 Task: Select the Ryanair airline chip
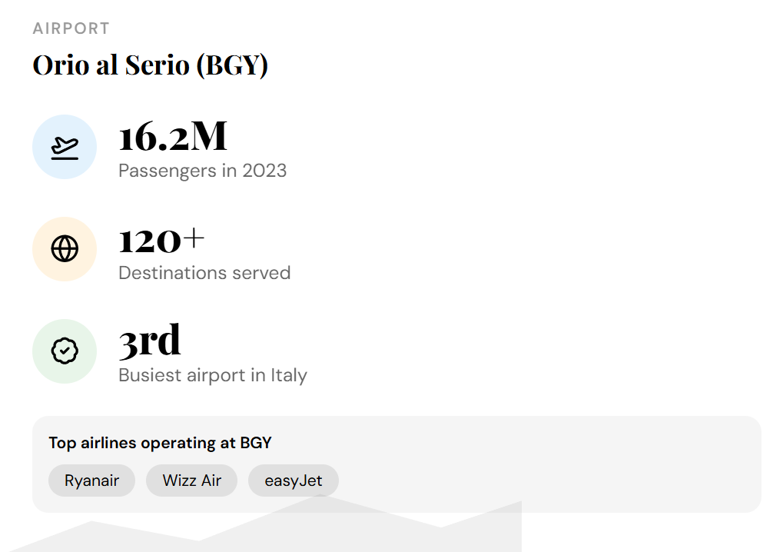pos(91,481)
